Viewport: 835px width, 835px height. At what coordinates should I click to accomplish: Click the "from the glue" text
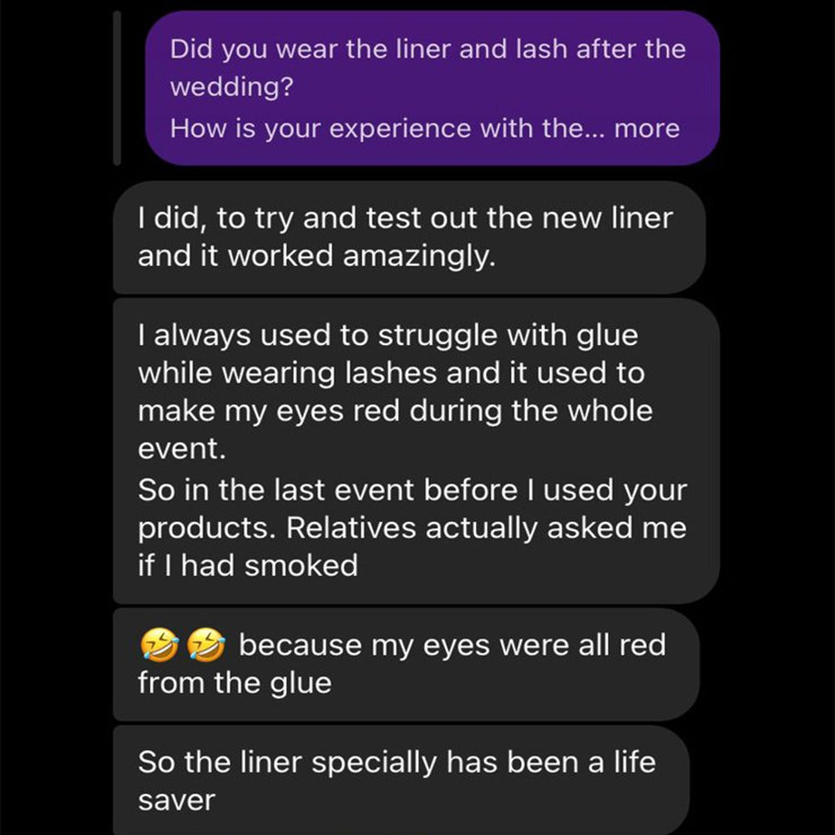pos(235,683)
